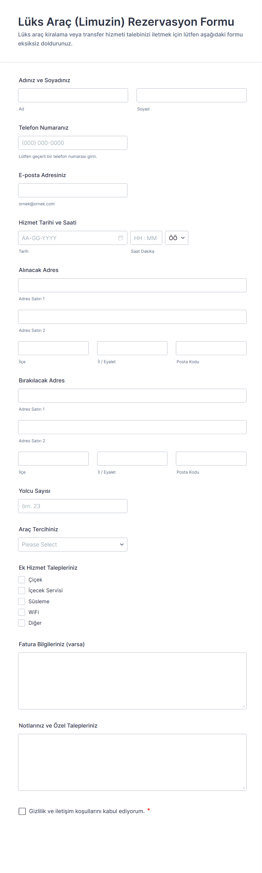The image size is (262, 873).
Task: Click the phone number input field
Action: click(x=73, y=143)
